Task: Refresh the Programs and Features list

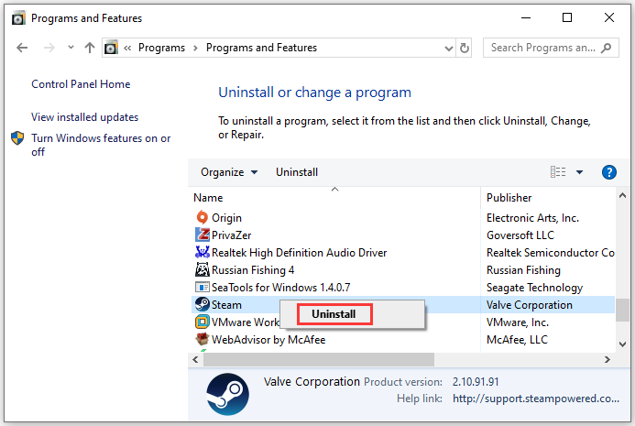Action: pos(464,48)
